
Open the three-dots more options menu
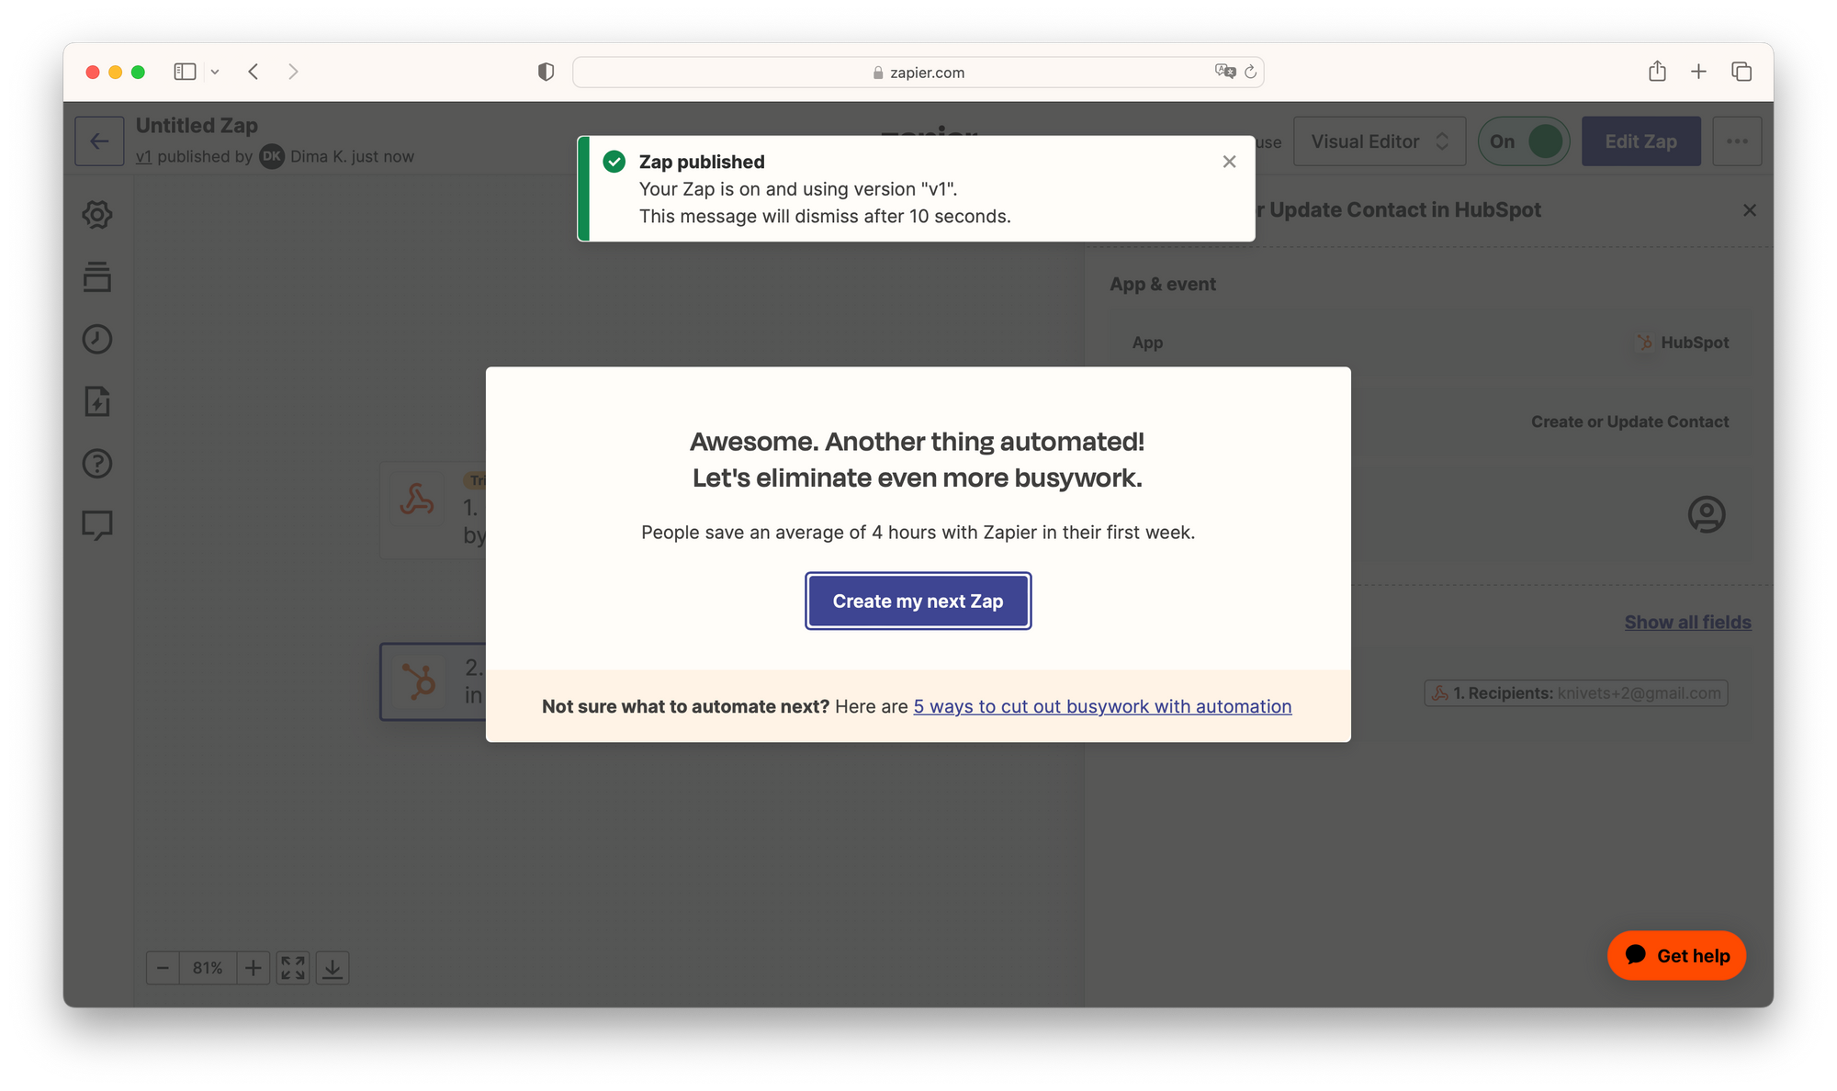pyautogui.click(x=1737, y=141)
